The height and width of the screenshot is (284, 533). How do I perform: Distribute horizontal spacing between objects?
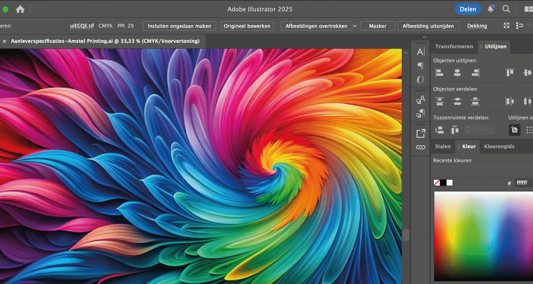tap(455, 130)
